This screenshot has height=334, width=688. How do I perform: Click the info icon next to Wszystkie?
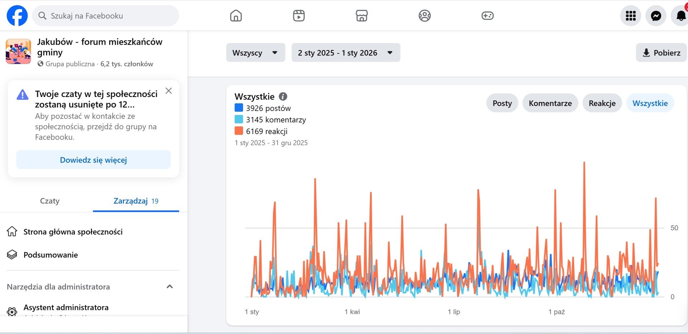pos(283,96)
